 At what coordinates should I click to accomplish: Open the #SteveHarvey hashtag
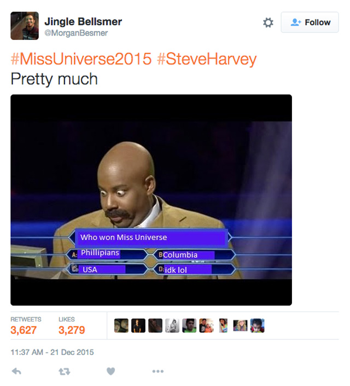207,59
